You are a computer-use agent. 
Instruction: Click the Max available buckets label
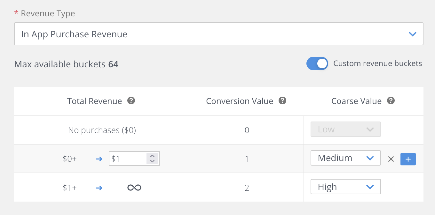[66, 64]
